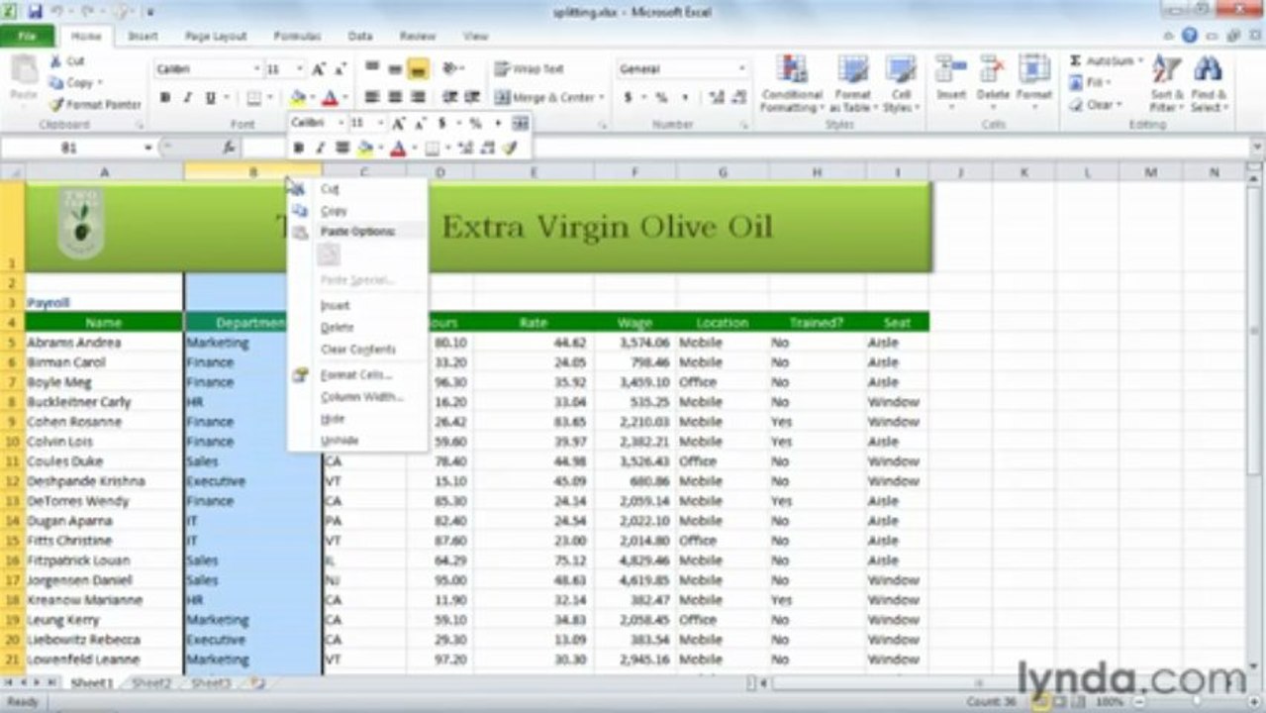Open the Cell Styles gallery
This screenshot has height=713, width=1266.
900,84
